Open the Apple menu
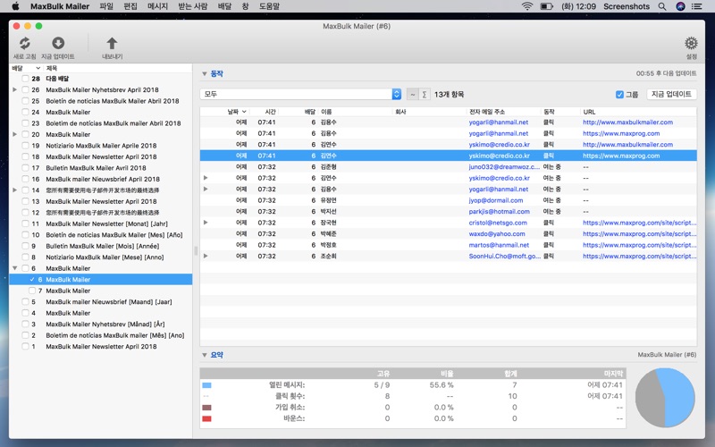The image size is (715, 447). (15, 6)
